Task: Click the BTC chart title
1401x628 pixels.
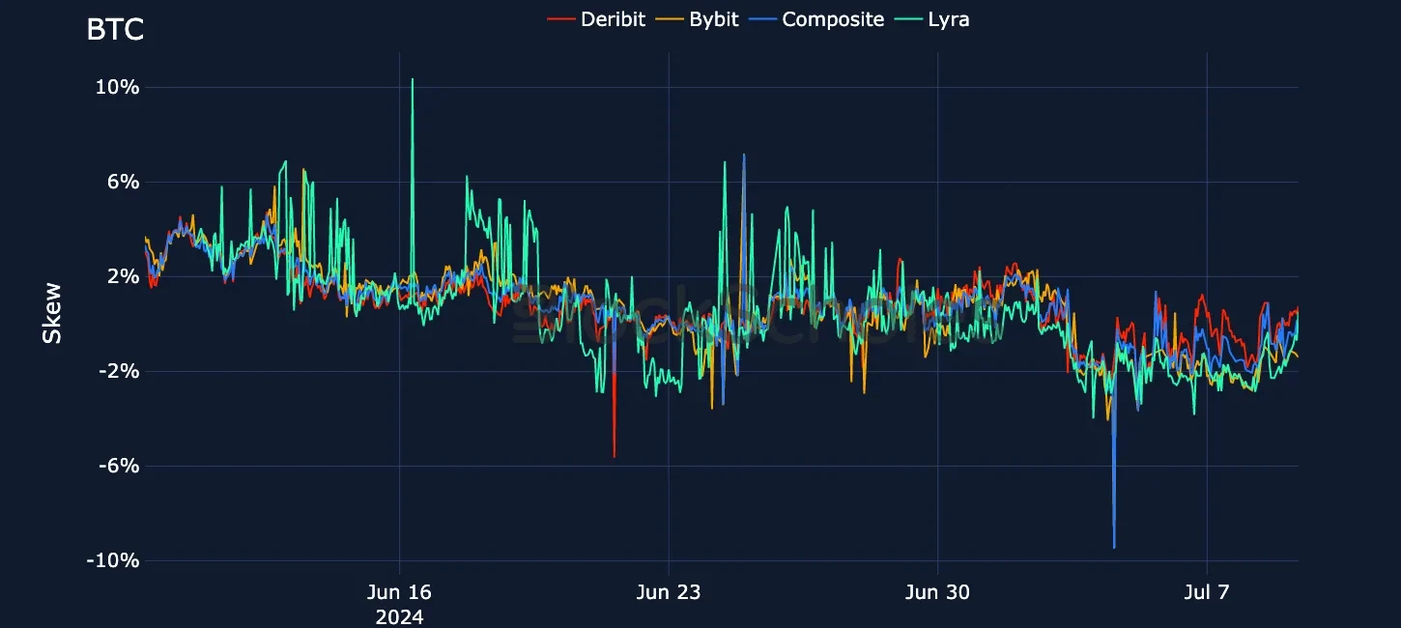Action: [115, 30]
